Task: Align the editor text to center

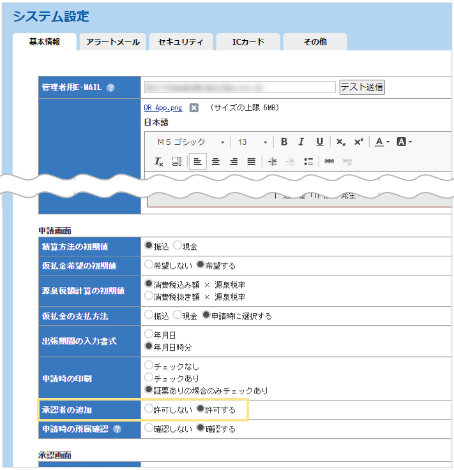Action: [x=216, y=161]
